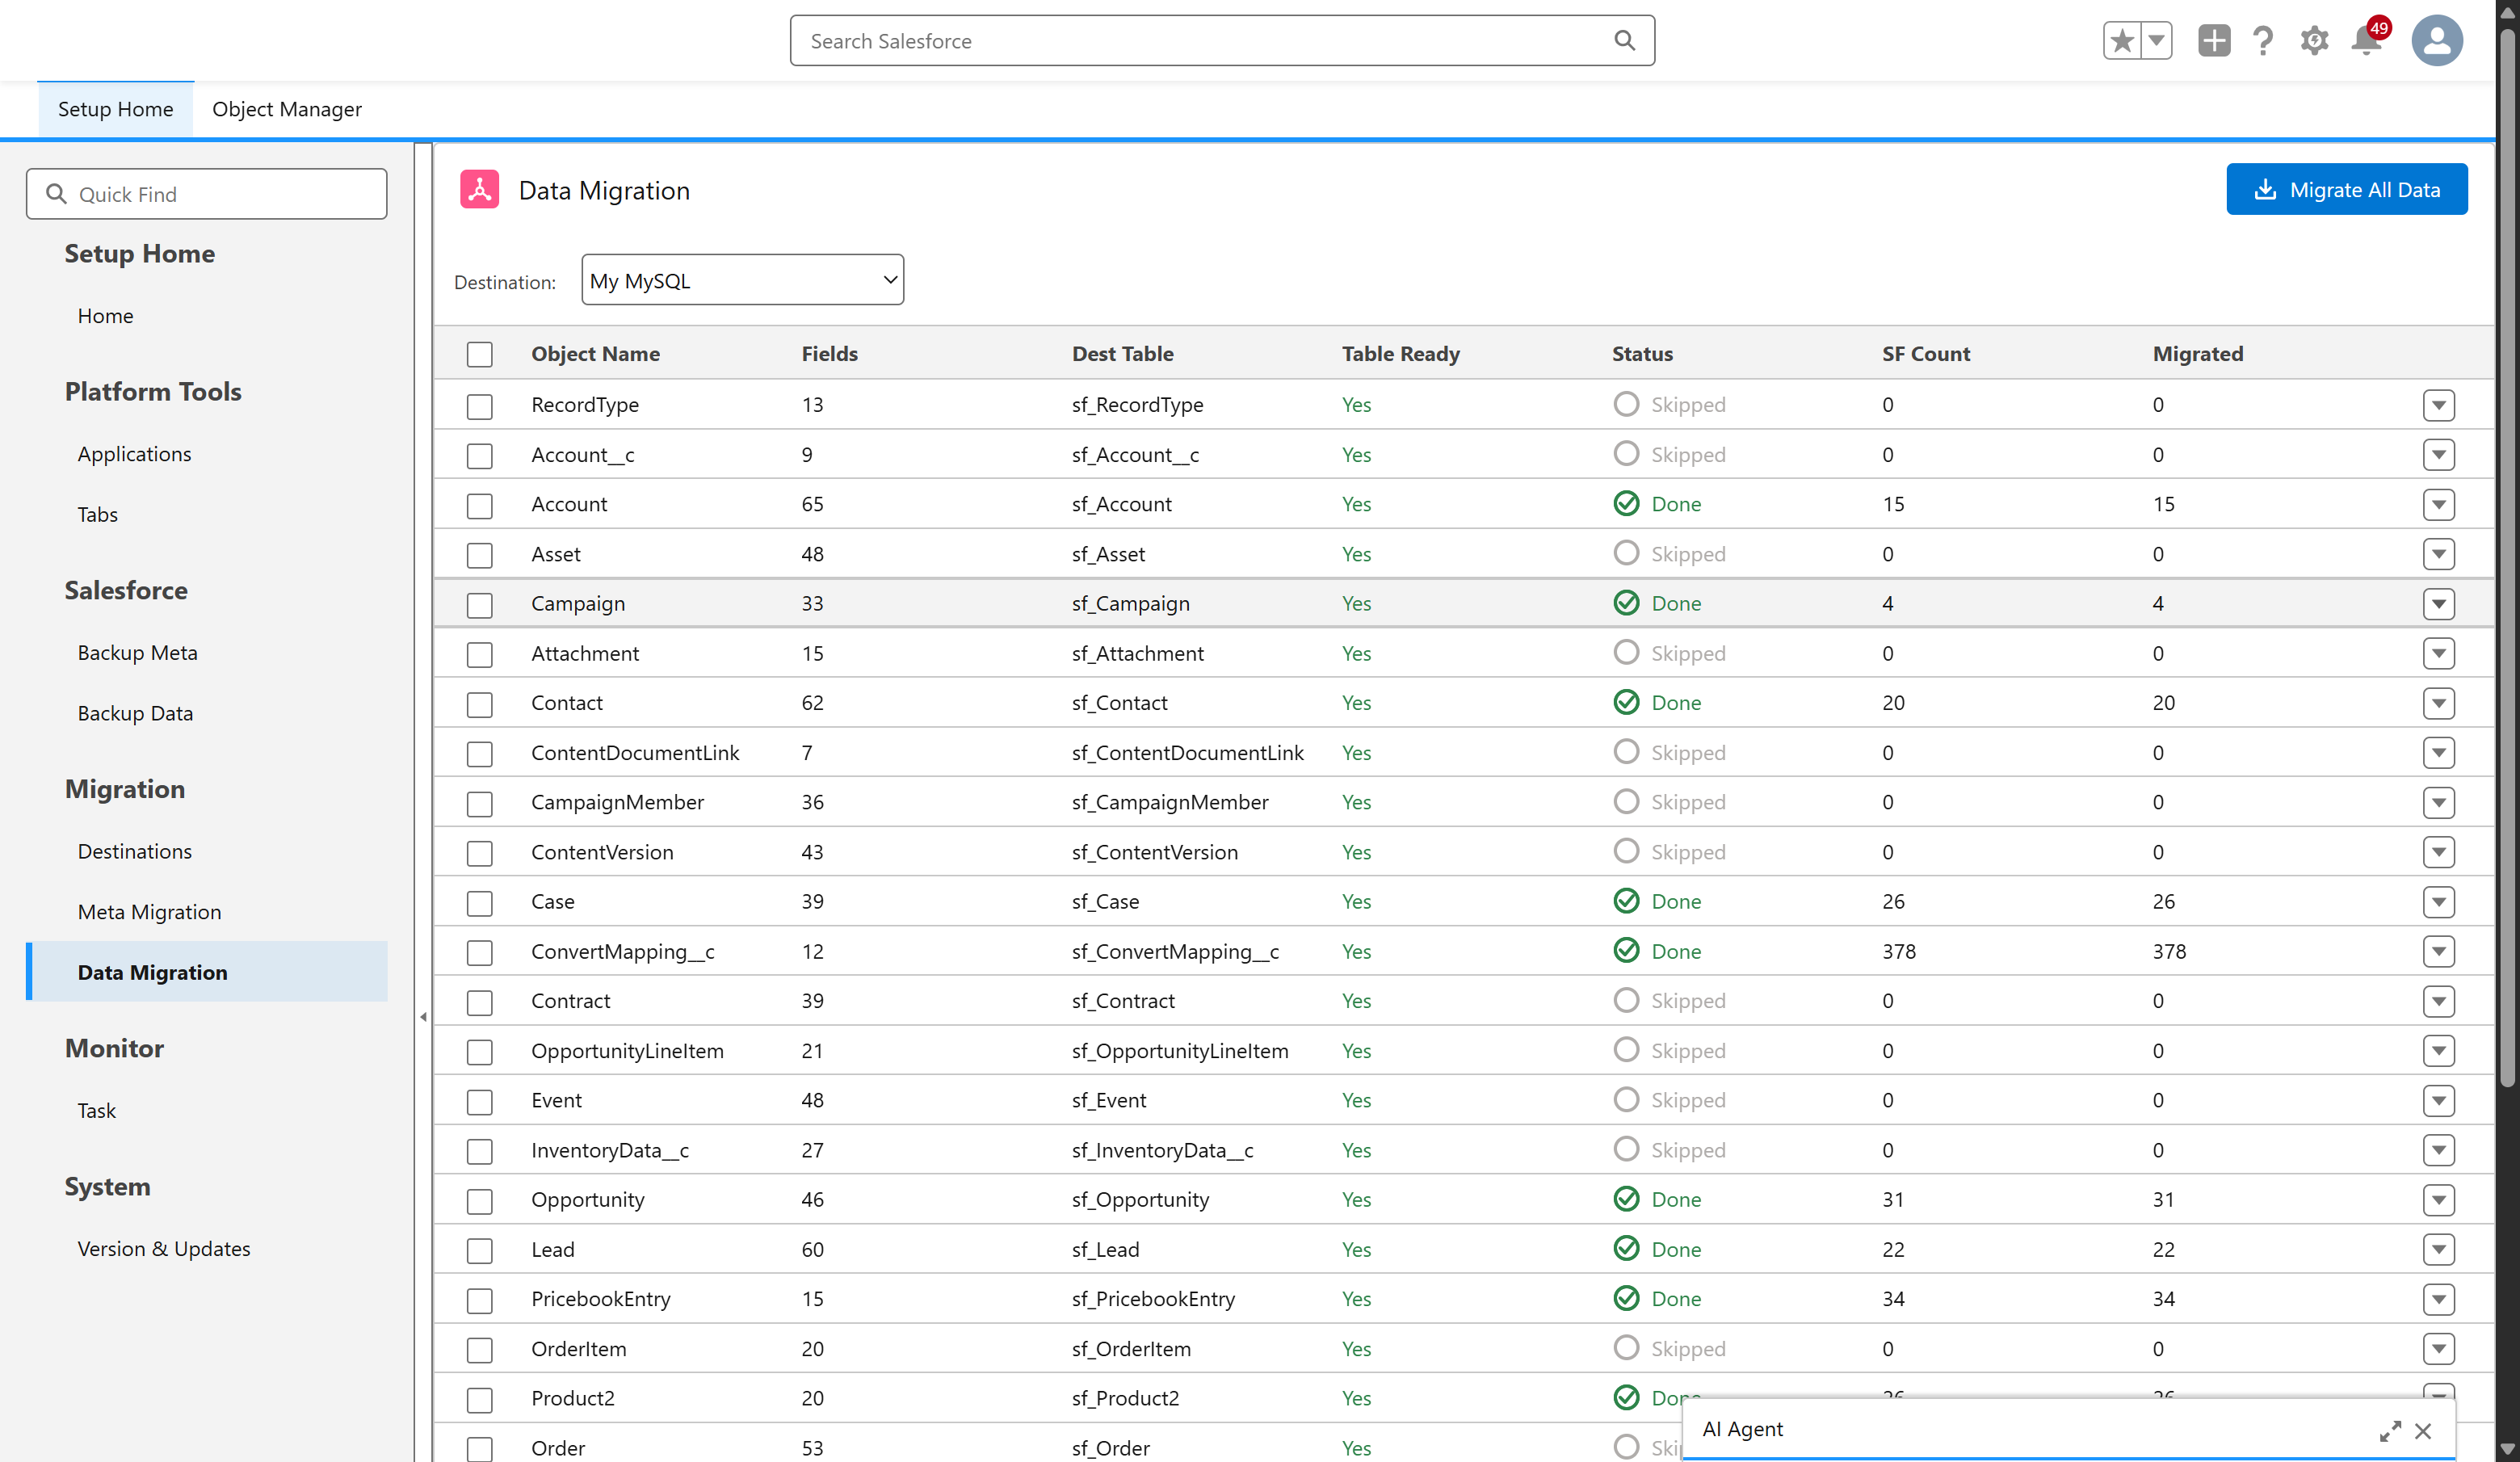Show the row actions menu for Case
2520x1462 pixels.
2439,902
